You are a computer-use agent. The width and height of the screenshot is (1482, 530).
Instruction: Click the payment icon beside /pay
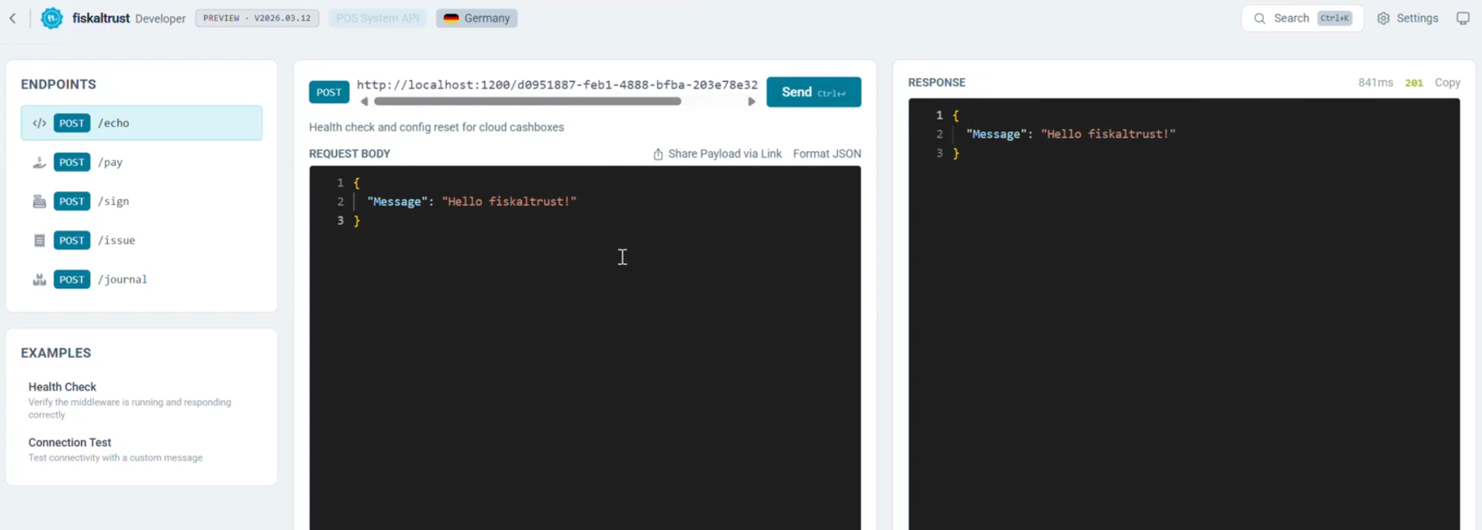click(x=40, y=162)
